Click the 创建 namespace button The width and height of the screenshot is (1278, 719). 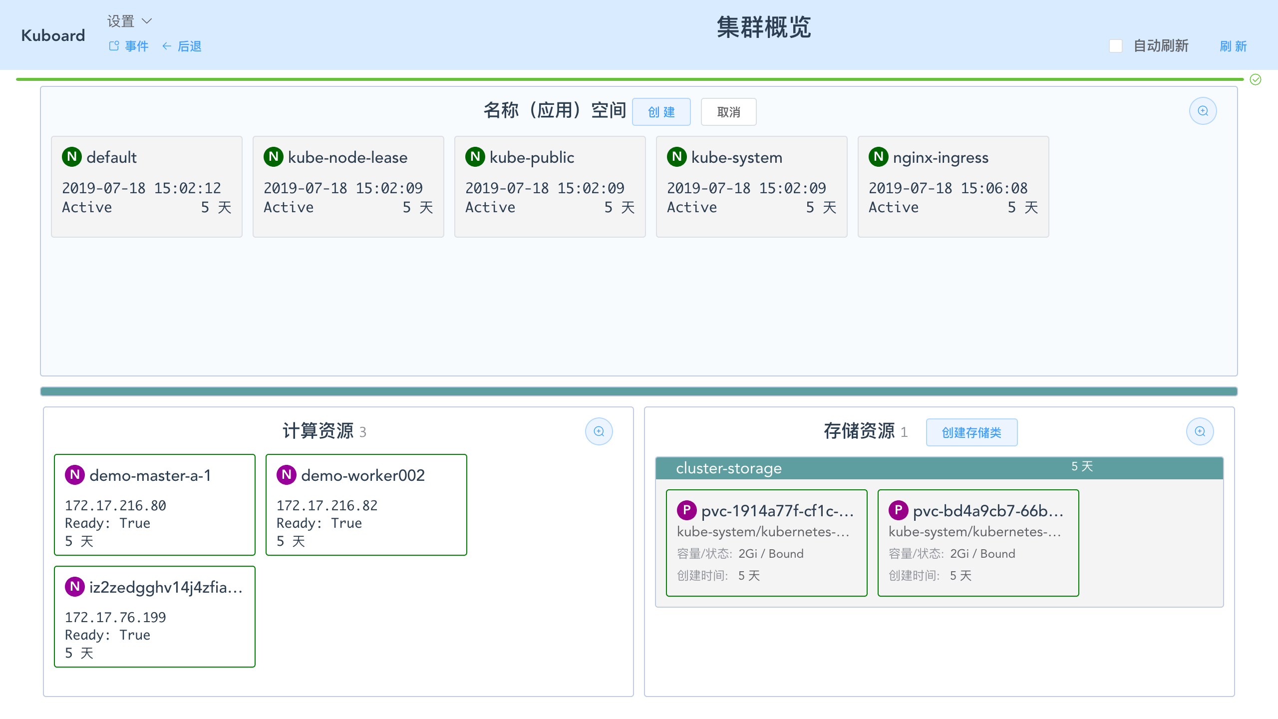[661, 112]
